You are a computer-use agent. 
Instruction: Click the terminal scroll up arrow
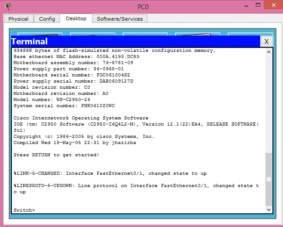click(269, 52)
